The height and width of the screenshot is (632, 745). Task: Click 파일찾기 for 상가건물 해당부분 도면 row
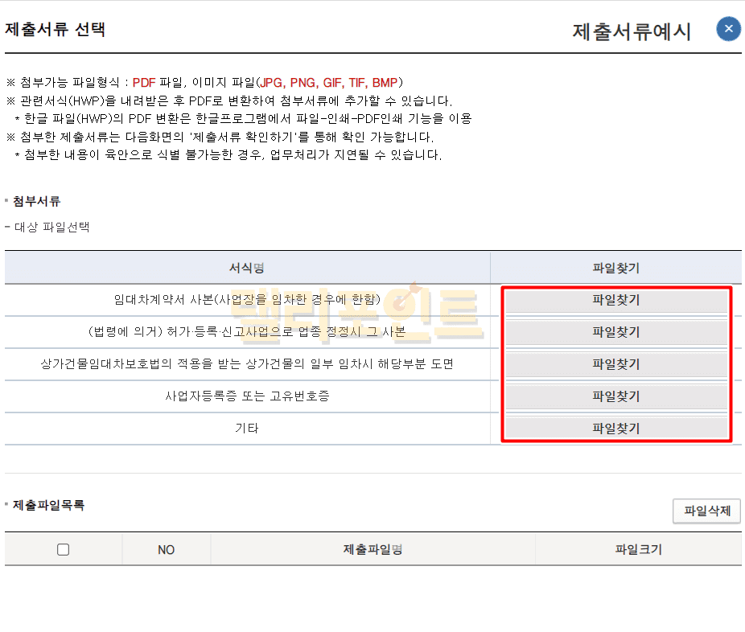click(616, 364)
